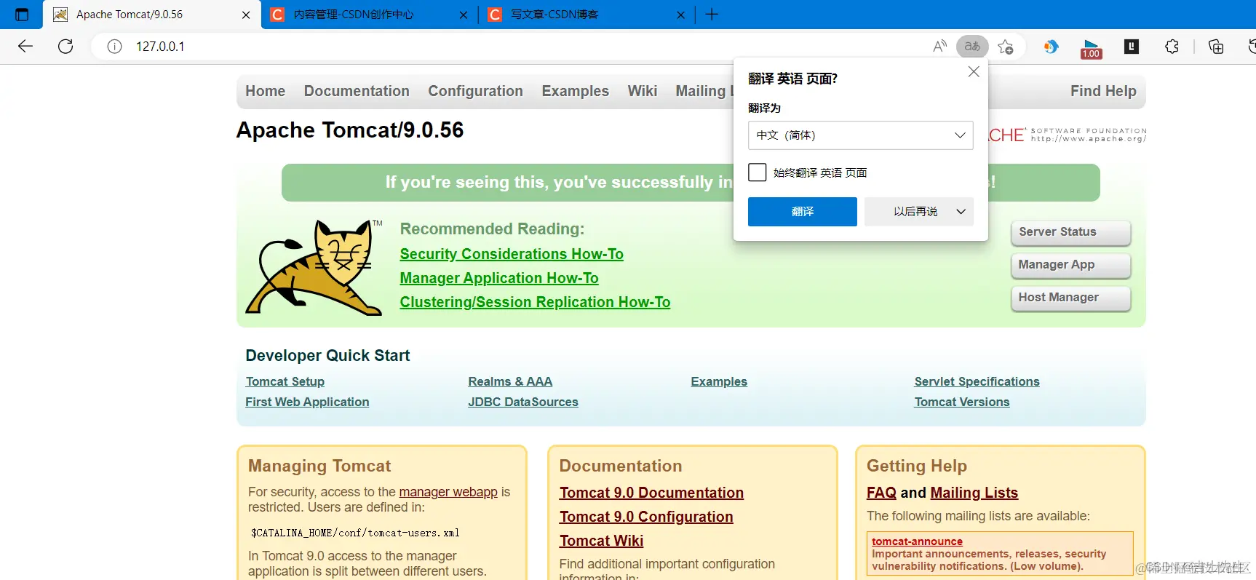1256x580 pixels.
Task: Open the read aloud icon in the address bar
Action: pyautogui.click(x=939, y=47)
